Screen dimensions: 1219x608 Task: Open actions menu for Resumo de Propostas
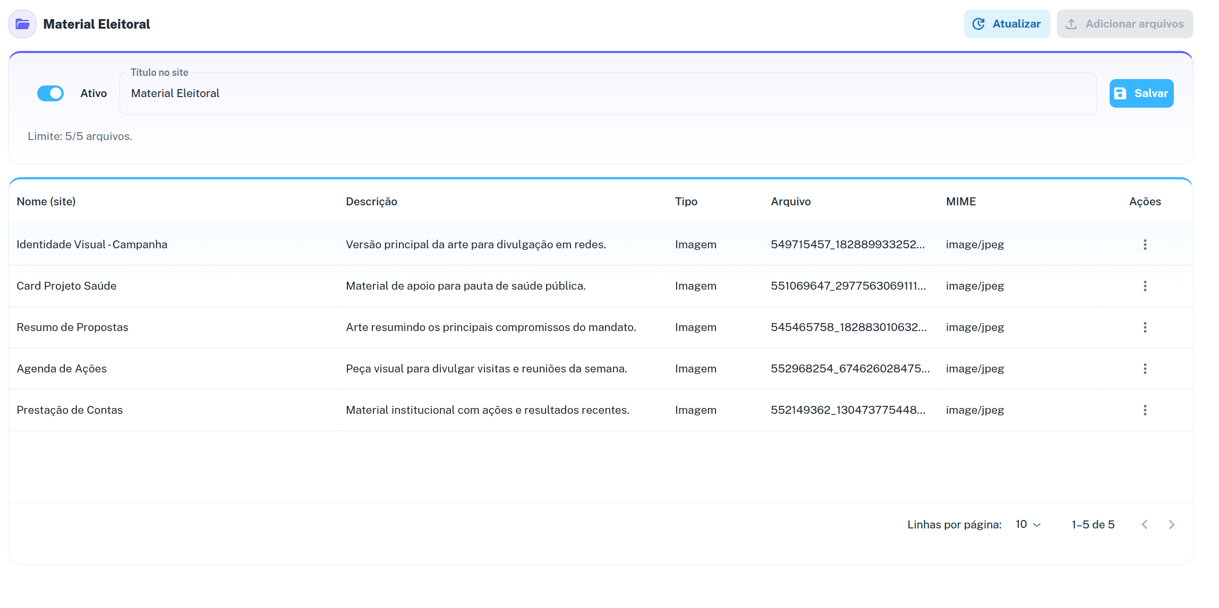(1145, 327)
